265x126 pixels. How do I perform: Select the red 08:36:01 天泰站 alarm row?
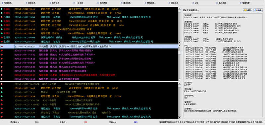pyautogui.click(x=89, y=75)
